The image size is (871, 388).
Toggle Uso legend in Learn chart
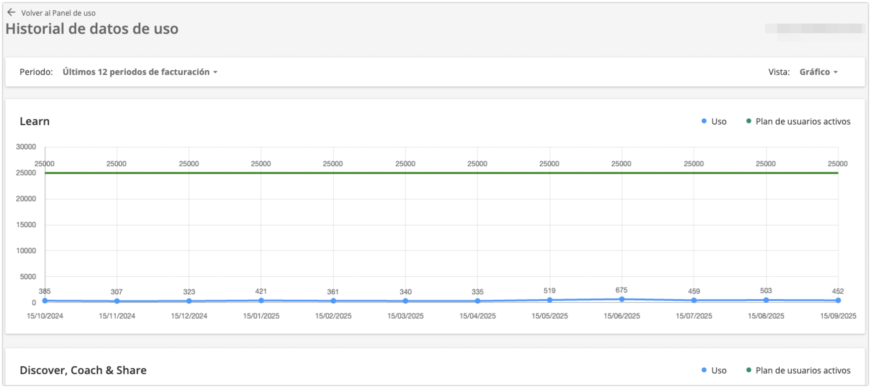click(719, 121)
